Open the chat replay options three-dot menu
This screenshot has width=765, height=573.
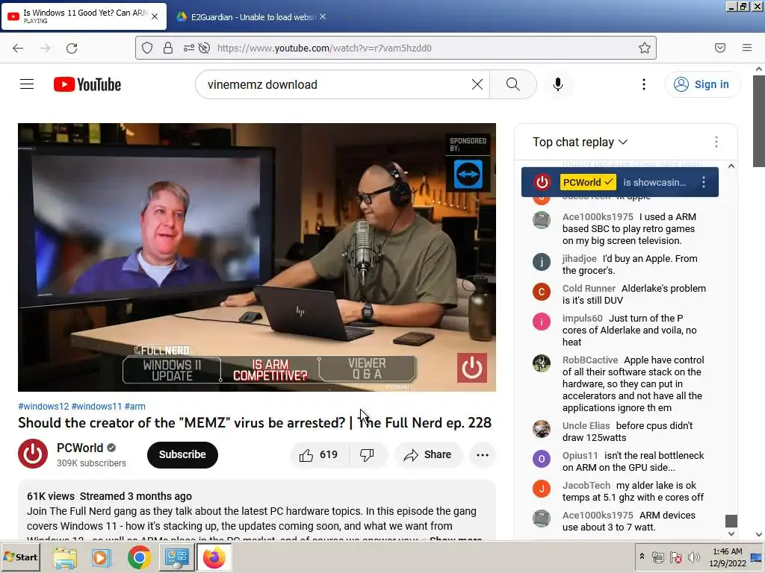[716, 142]
